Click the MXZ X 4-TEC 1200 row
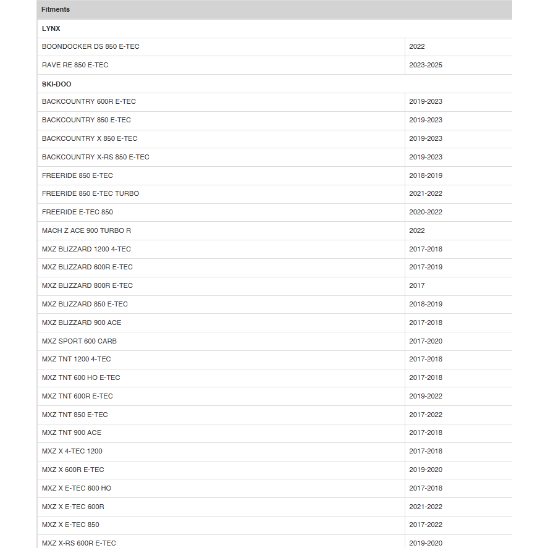This screenshot has height=548, width=548. pyautogui.click(x=274, y=451)
